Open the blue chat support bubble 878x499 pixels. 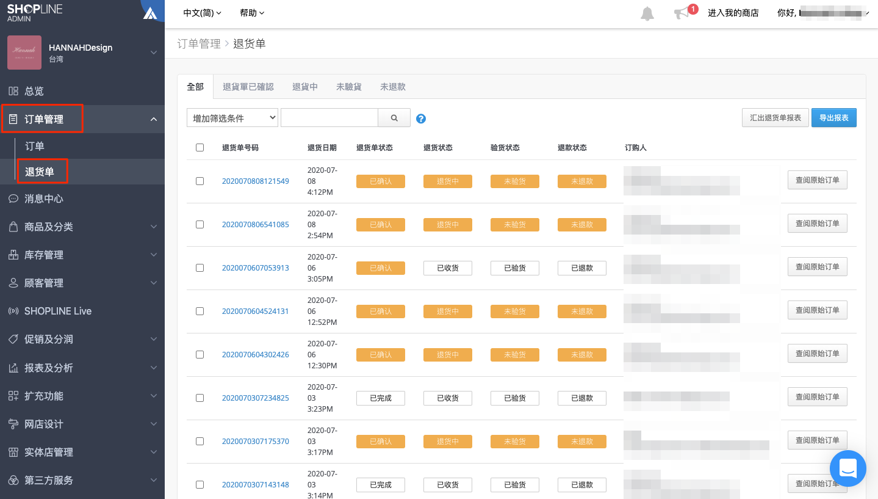point(848,468)
